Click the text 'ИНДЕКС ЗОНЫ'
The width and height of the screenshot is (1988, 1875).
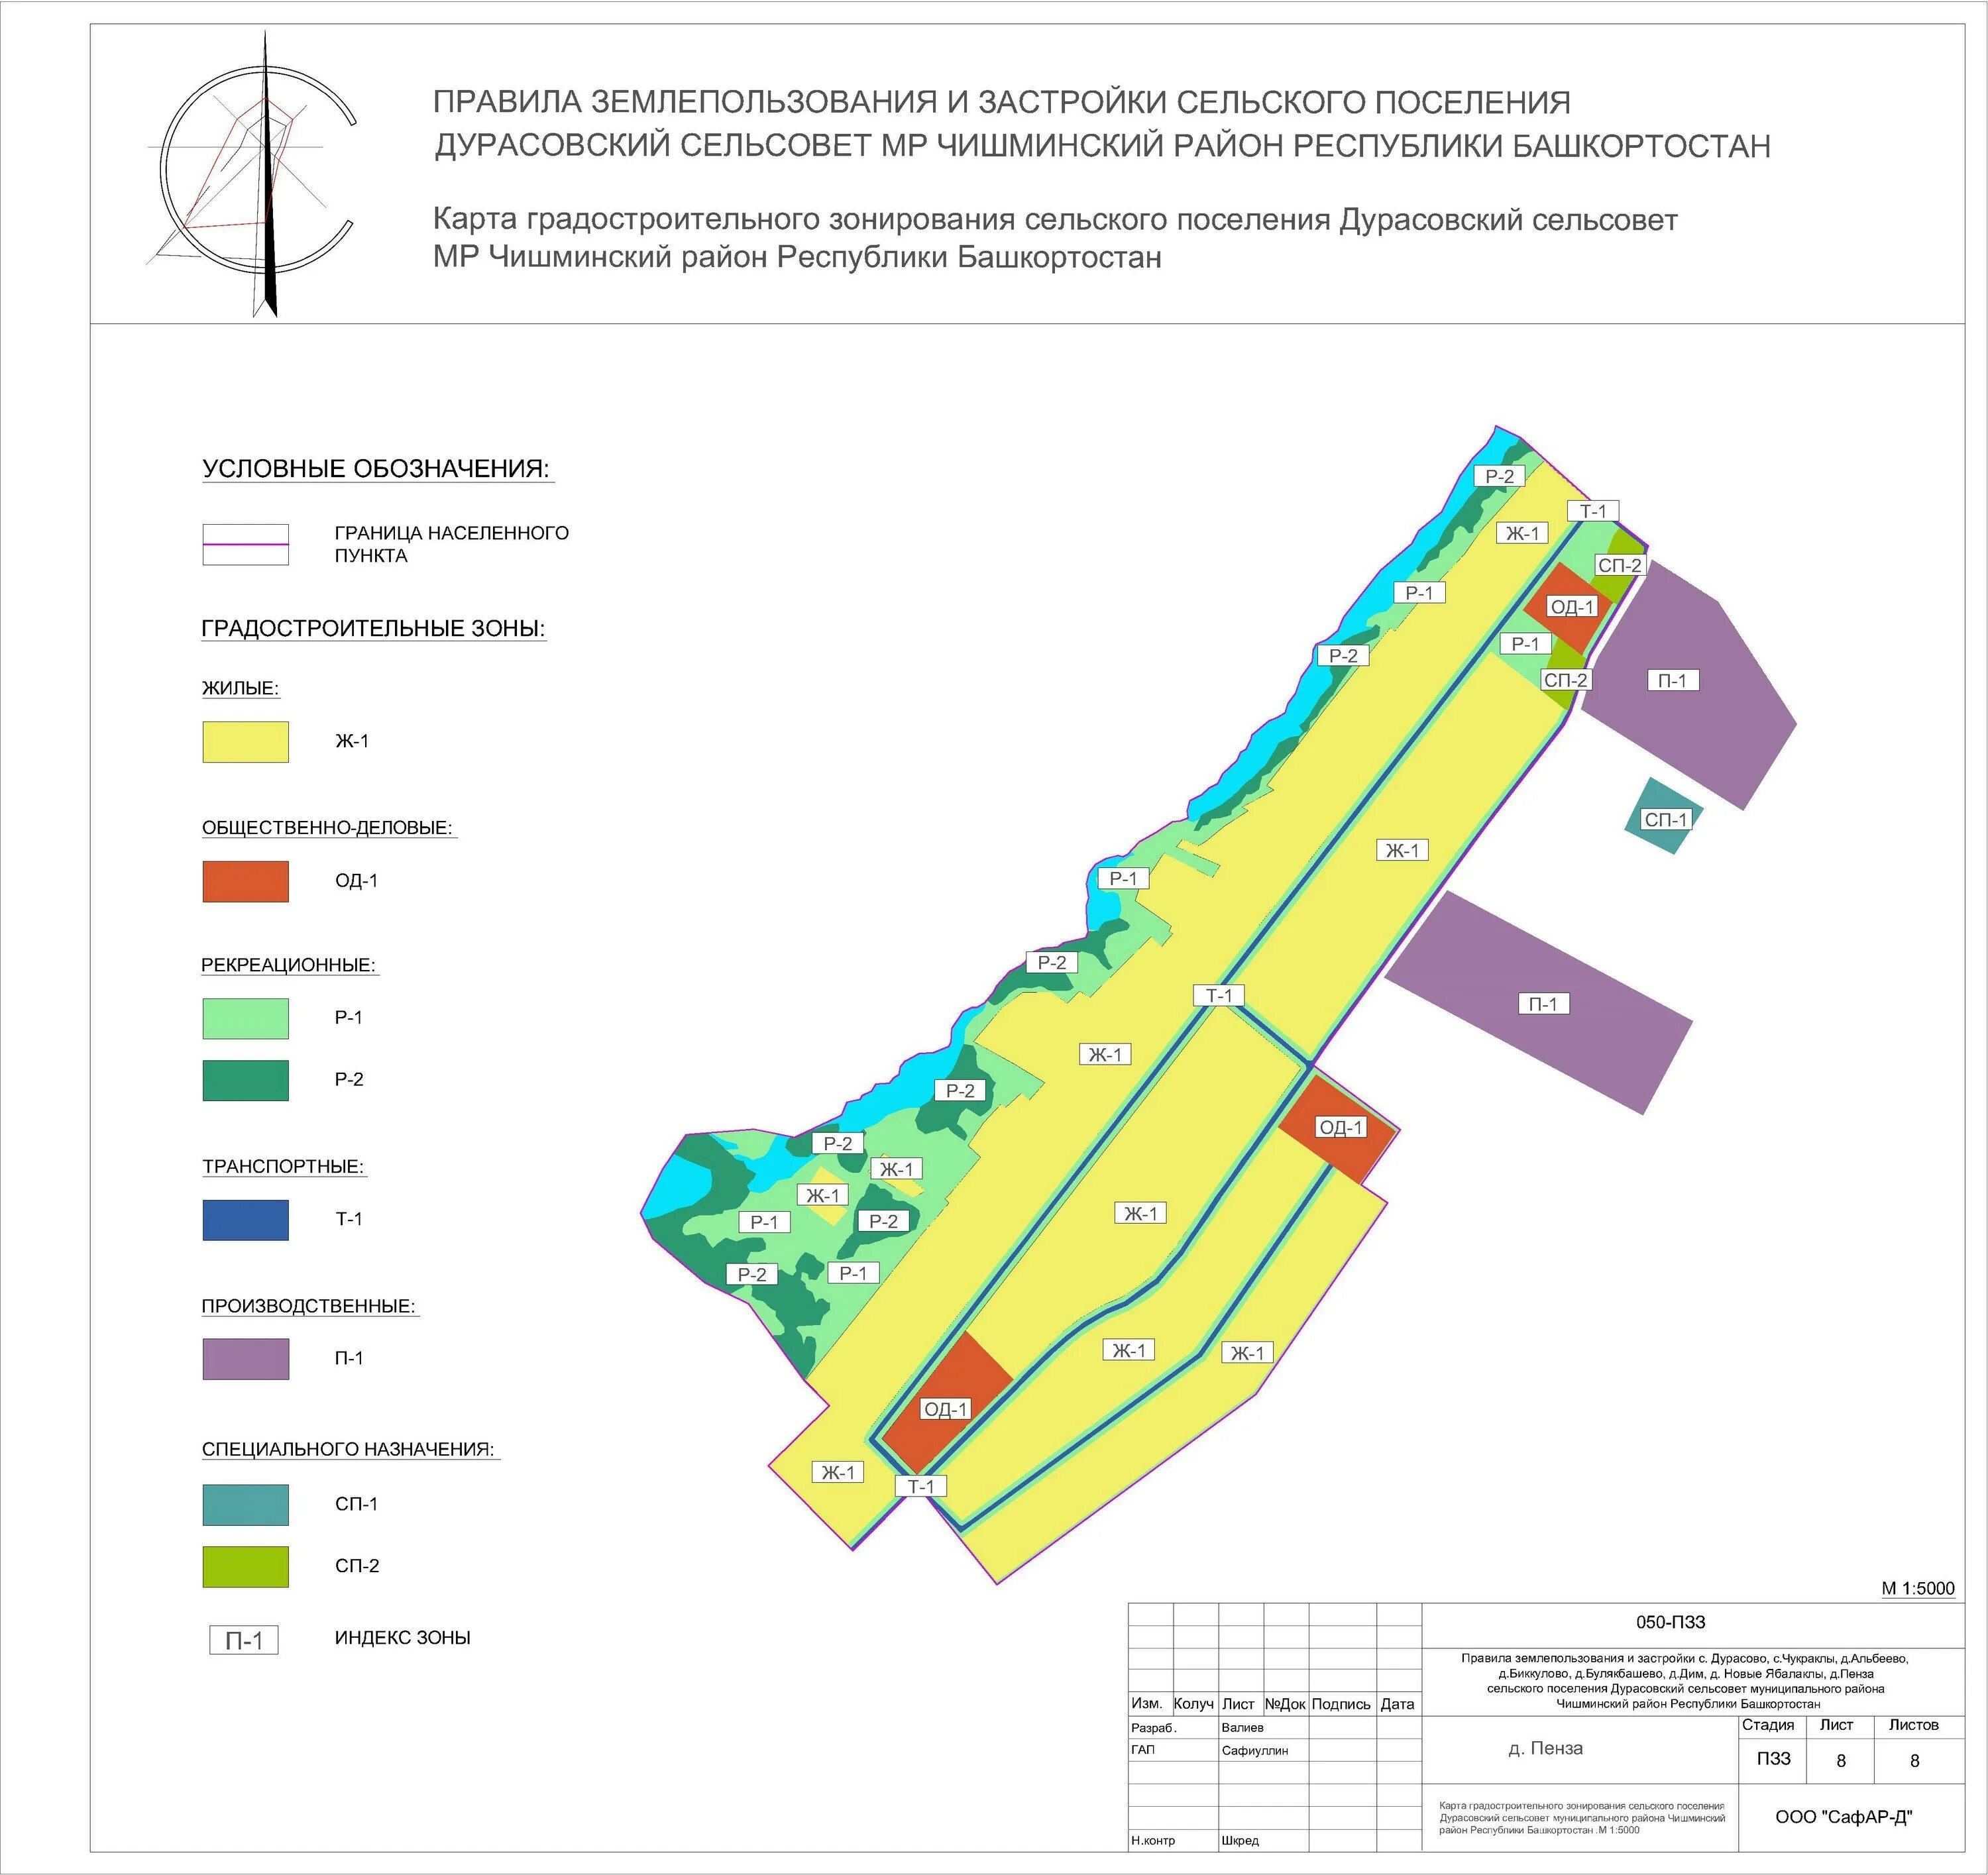(402, 1638)
